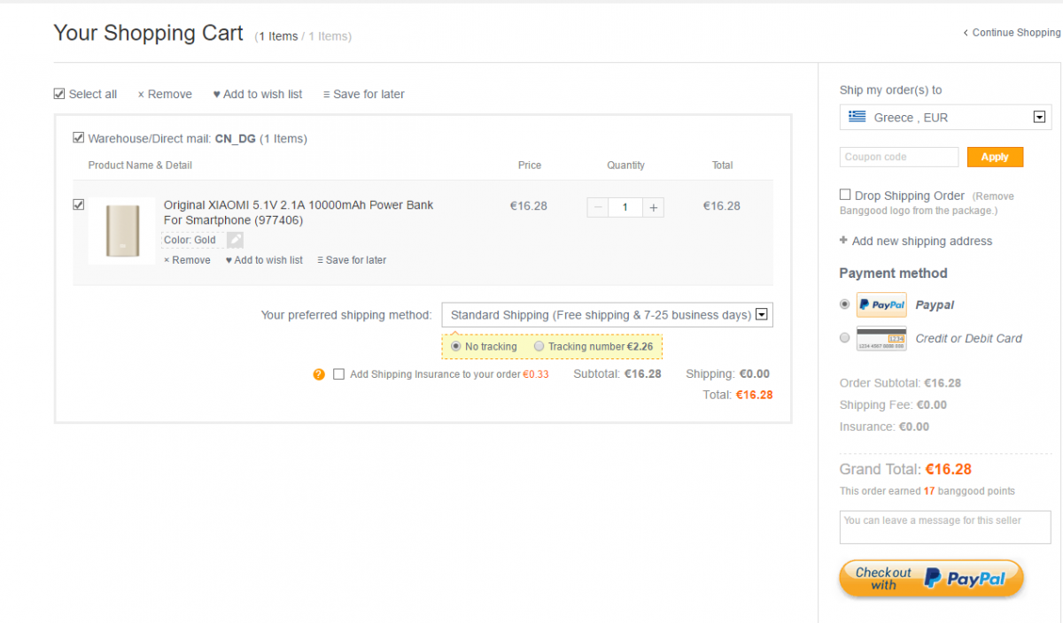1063x623 pixels.
Task: Click top Save for later link
Action: (364, 94)
